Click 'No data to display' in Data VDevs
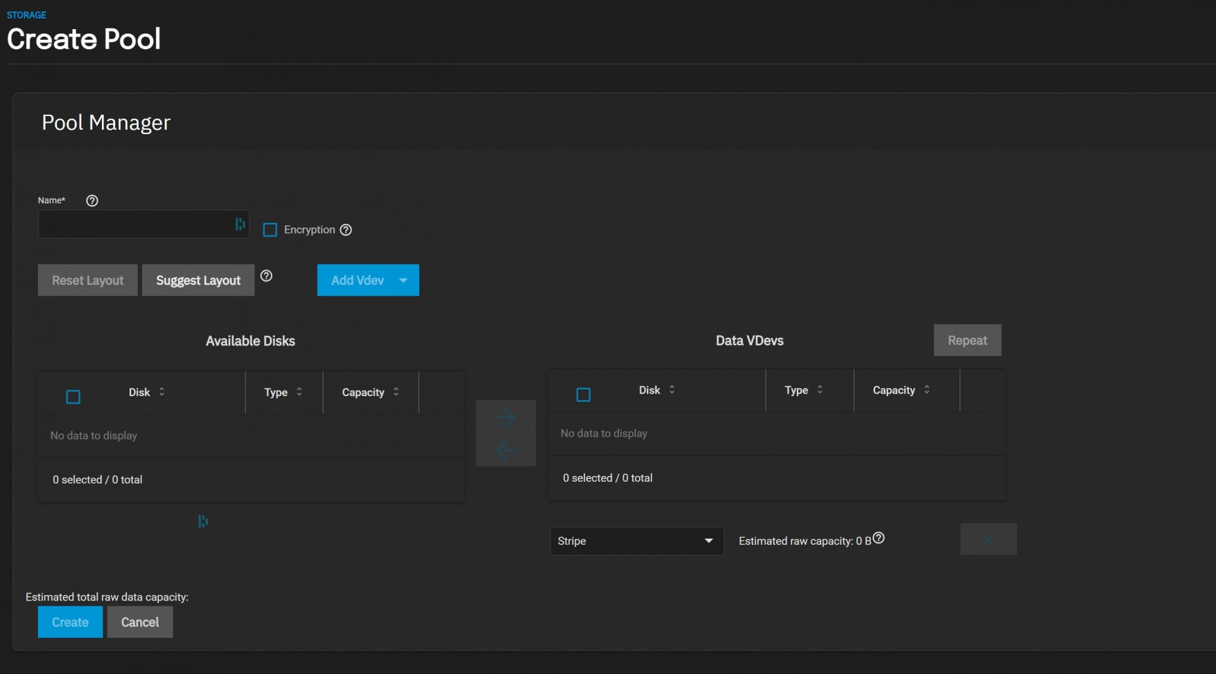This screenshot has width=1216, height=674. coord(604,434)
